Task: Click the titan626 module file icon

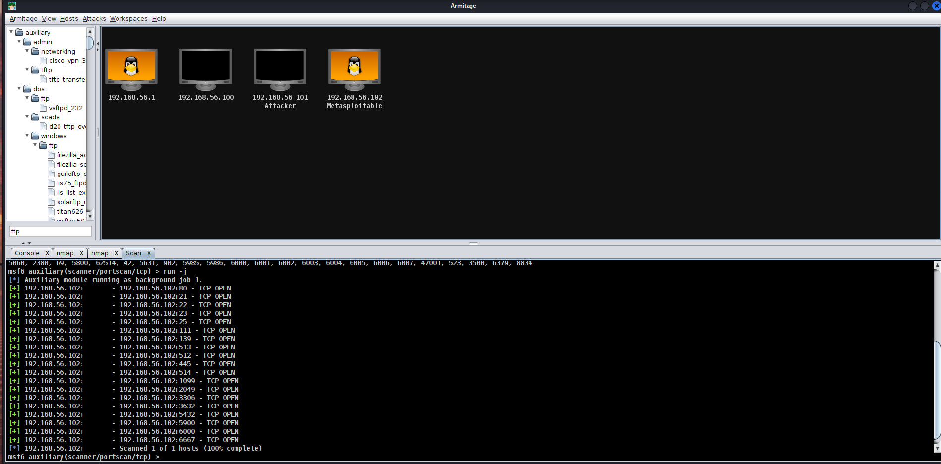Action: 51,211
